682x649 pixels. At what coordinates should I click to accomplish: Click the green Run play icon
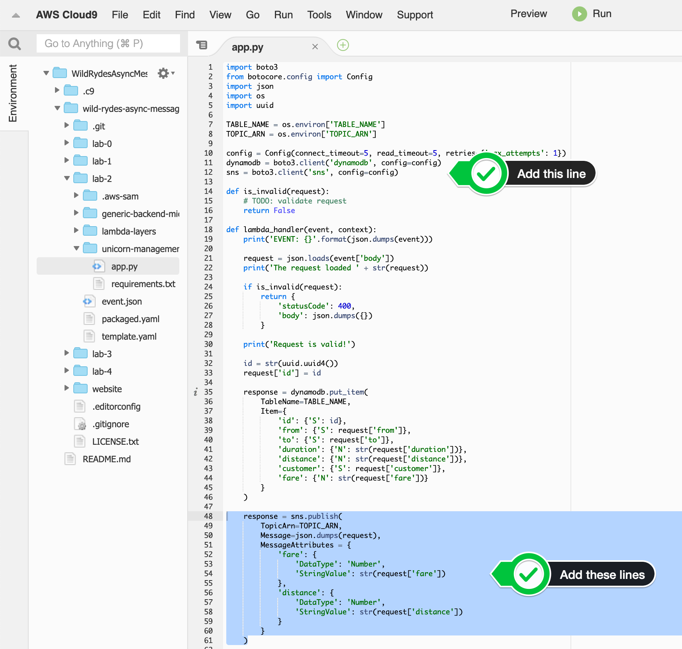click(580, 14)
